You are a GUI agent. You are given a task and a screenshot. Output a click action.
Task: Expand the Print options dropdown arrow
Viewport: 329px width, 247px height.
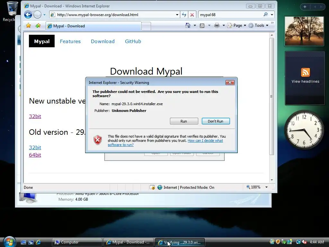[x=224, y=26]
